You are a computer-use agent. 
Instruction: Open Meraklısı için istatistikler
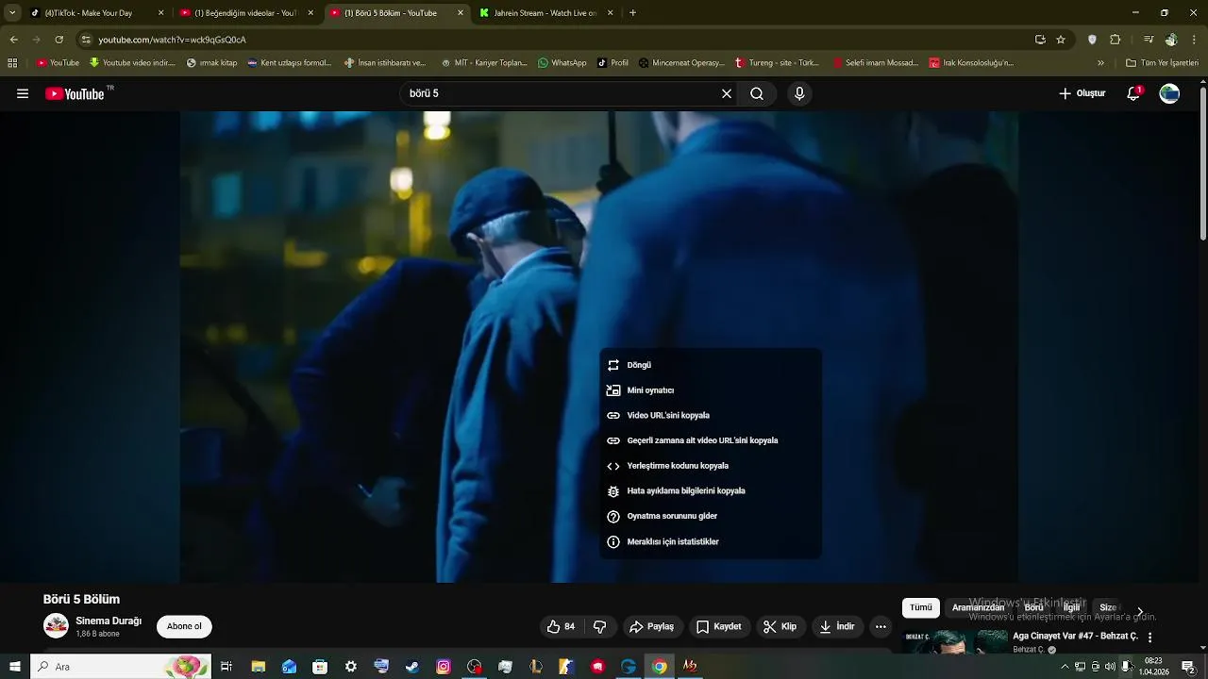coord(711,542)
